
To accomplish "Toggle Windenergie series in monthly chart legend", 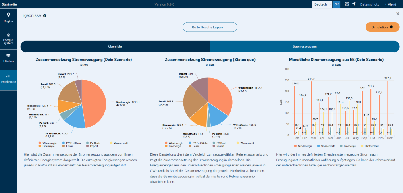I will tap(303, 146).
